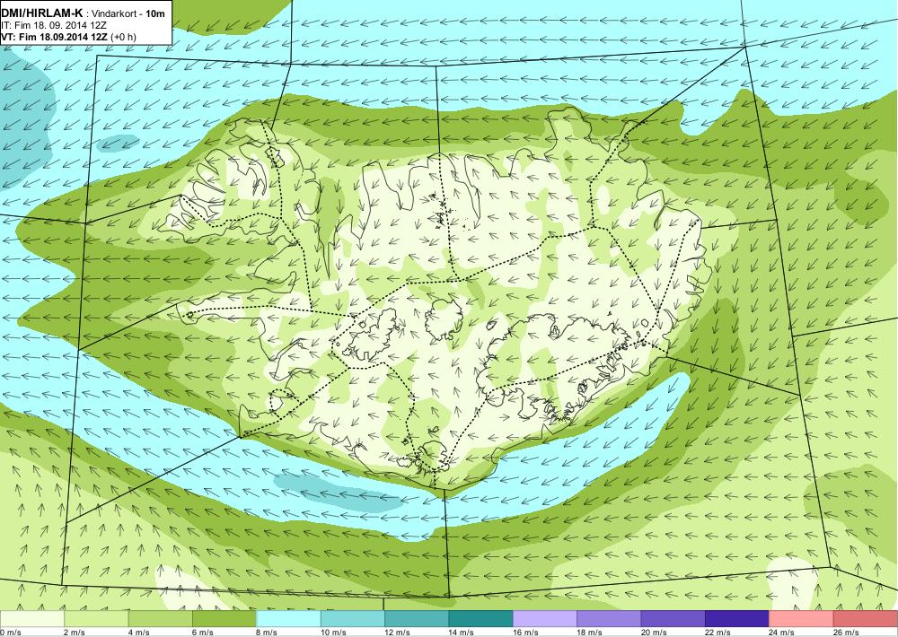
Task: Click the "0 m/s" legend label
Action: (x=10, y=633)
